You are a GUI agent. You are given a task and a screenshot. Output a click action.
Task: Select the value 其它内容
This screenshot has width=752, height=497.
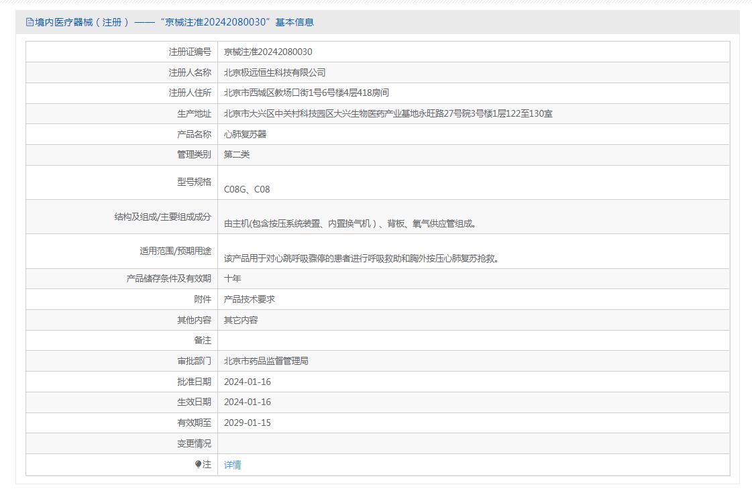click(241, 320)
